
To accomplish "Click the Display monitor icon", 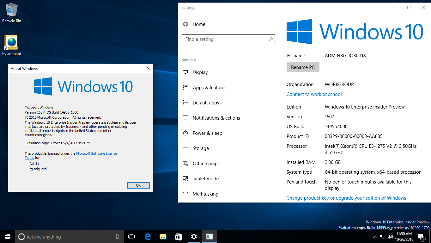I will click(x=185, y=72).
